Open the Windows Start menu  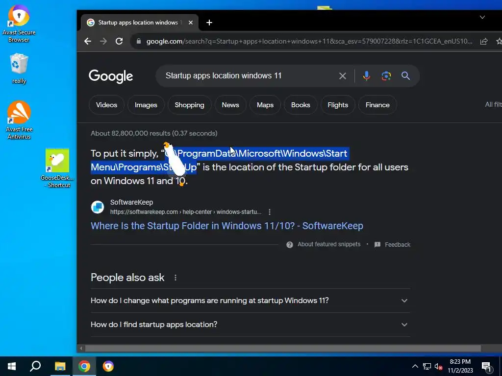pos(12,366)
